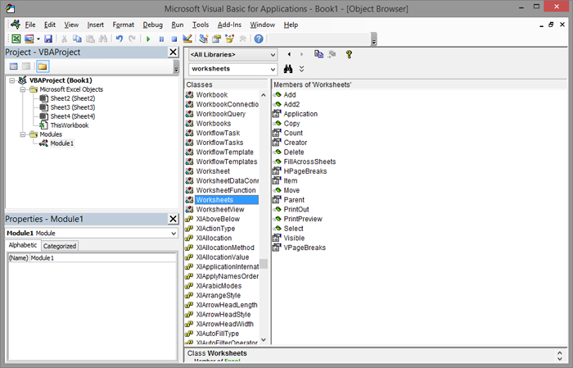Click the Toolbox icon in the toolbar
This screenshot has width=573, height=368.
(x=242, y=39)
